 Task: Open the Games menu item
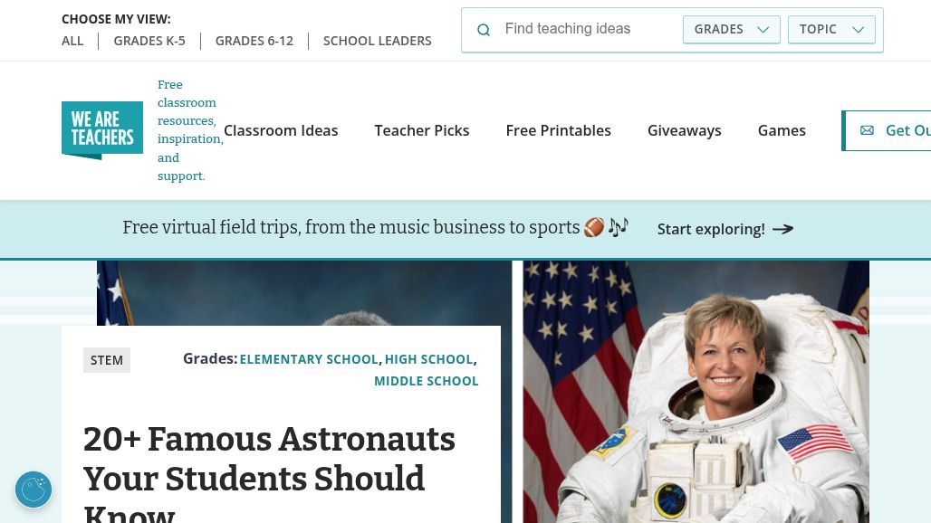(x=782, y=130)
